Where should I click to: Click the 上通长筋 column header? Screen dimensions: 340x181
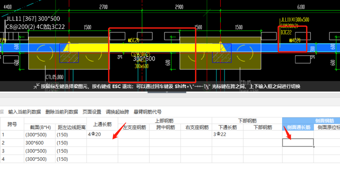click(102, 124)
